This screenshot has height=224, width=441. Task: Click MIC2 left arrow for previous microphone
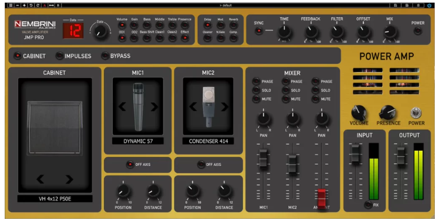point(192,107)
